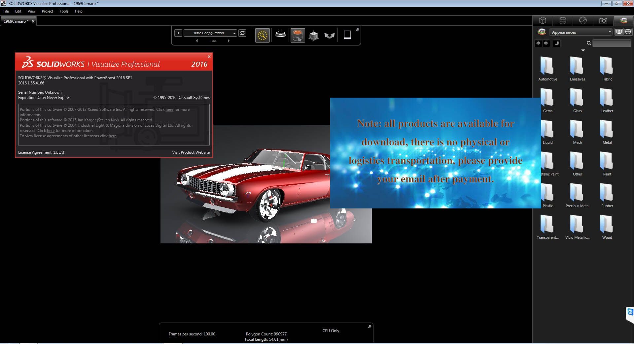Click other licensors 'here' link
The height and width of the screenshot is (344, 634).
pyautogui.click(x=113, y=136)
